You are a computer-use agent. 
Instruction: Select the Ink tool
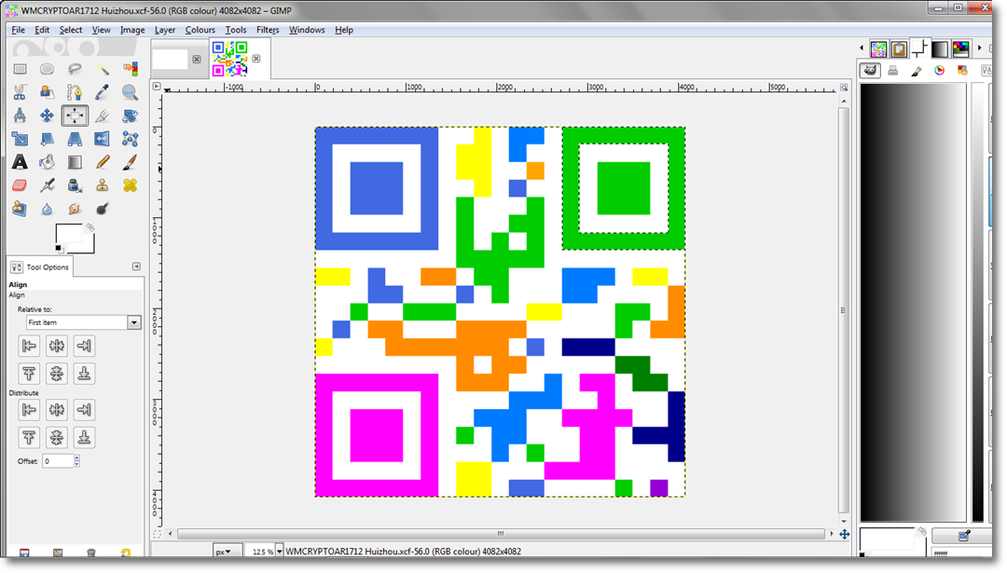click(75, 185)
